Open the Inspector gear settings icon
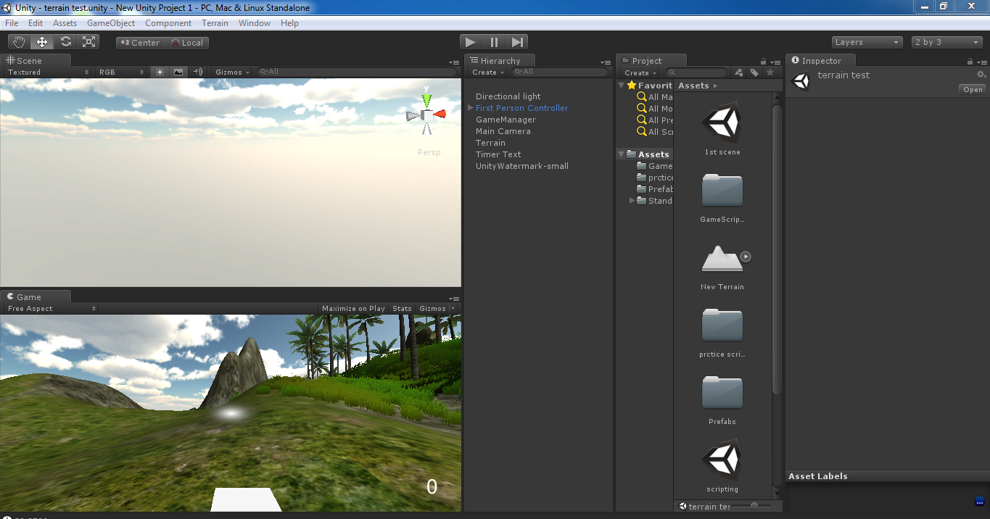This screenshot has height=519, width=990. tap(981, 75)
